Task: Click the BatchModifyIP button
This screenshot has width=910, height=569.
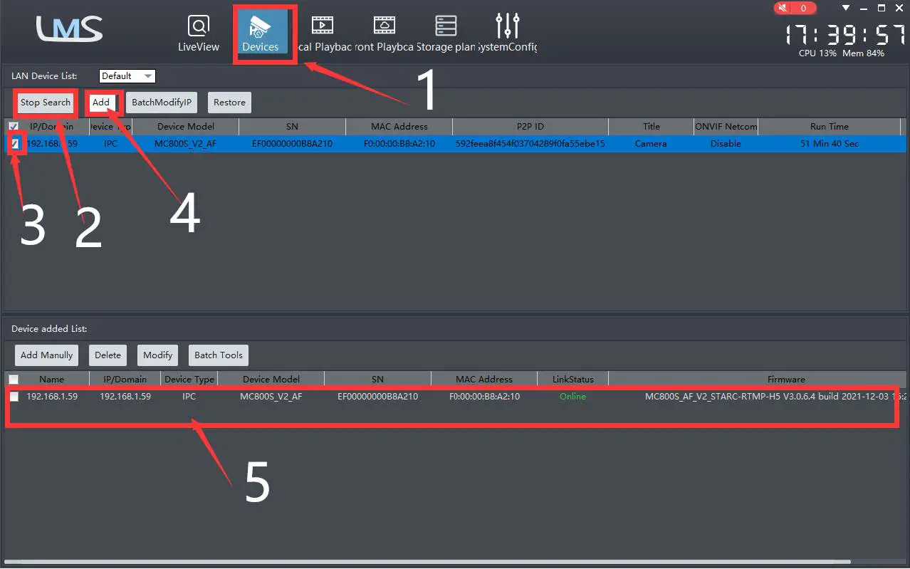Action: pos(162,103)
